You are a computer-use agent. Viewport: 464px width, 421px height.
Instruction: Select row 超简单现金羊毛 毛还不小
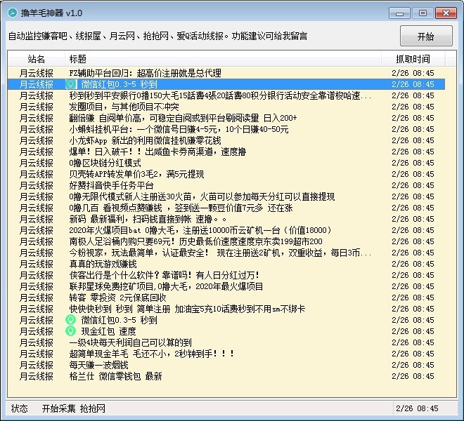(226, 354)
